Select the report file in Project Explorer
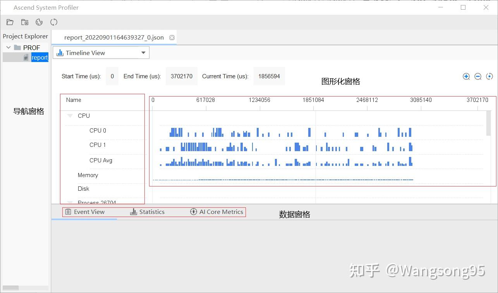Image resolution: width=498 pixels, height=293 pixels. (40, 57)
